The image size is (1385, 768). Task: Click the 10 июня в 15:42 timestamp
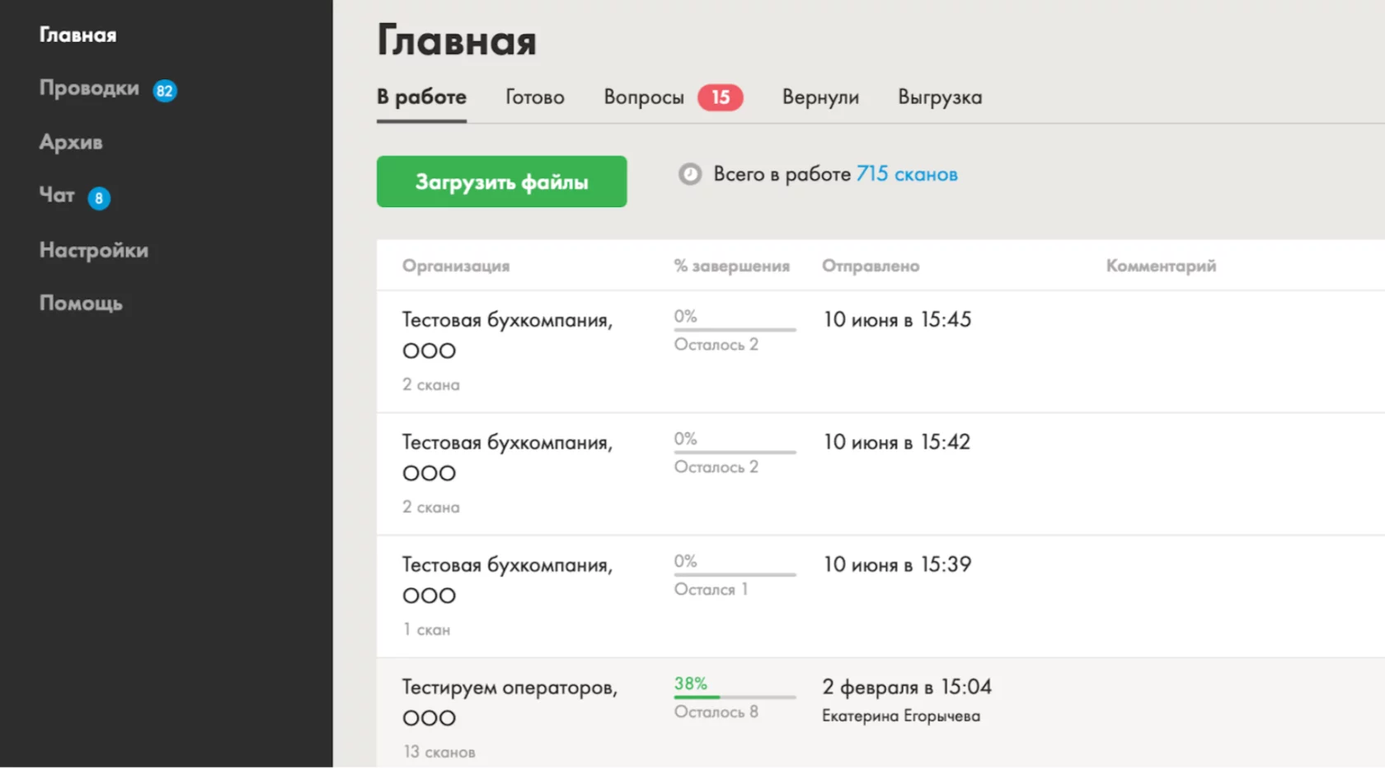(897, 442)
